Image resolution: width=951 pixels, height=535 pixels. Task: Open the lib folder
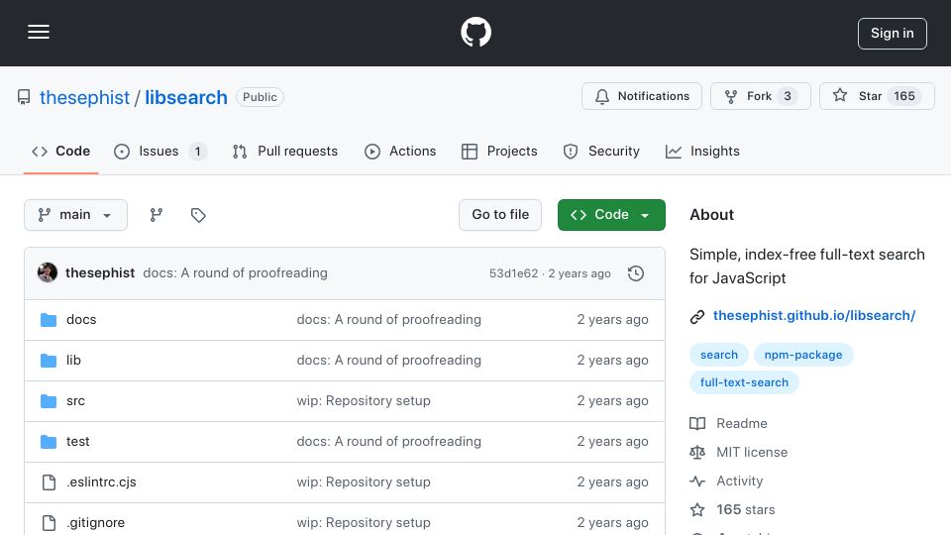click(x=73, y=361)
